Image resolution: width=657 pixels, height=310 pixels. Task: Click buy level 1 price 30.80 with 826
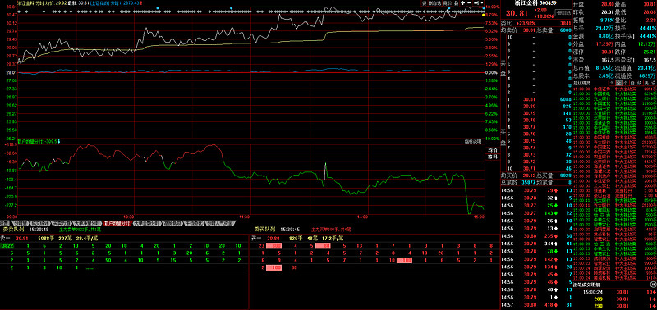[x=530, y=107]
